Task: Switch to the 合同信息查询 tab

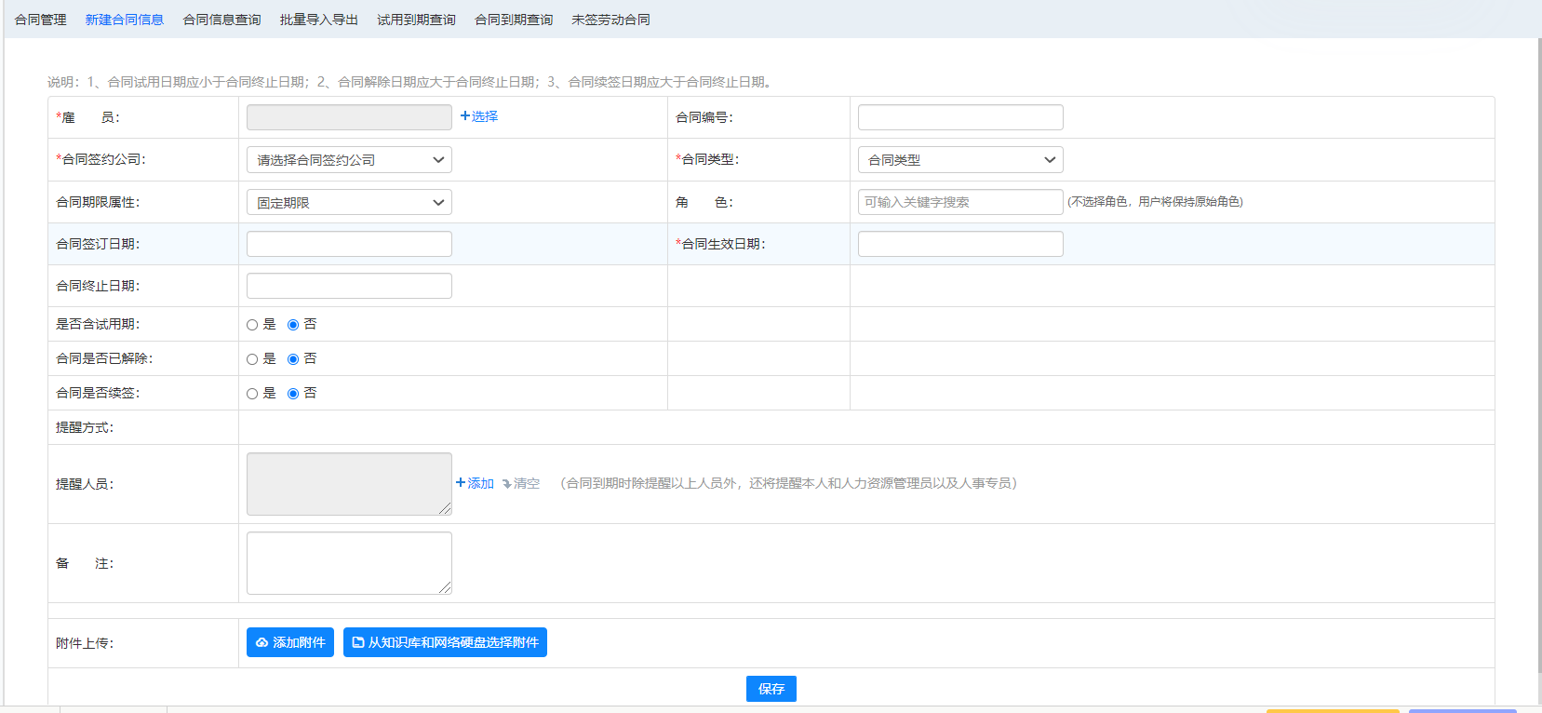Action: point(221,20)
